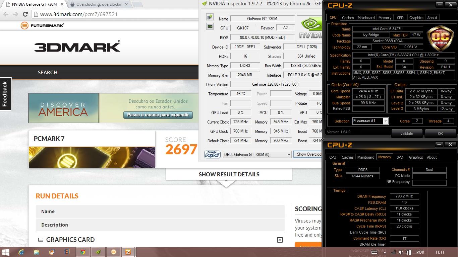Close the Overclocking browser tab

pyautogui.click(x=126, y=4)
